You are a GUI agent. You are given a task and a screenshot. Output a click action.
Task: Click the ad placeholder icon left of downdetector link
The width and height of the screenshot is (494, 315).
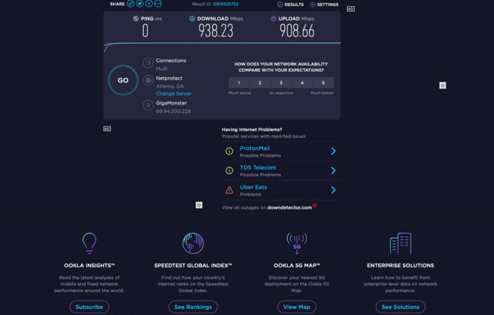click(x=199, y=205)
